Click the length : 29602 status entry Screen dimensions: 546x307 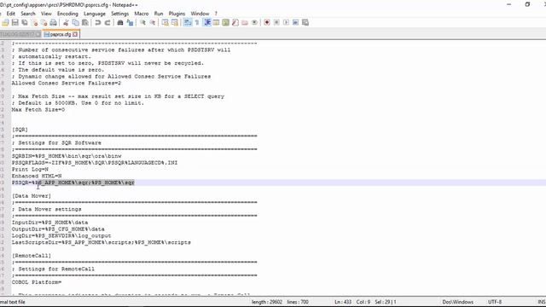[x=267, y=302]
